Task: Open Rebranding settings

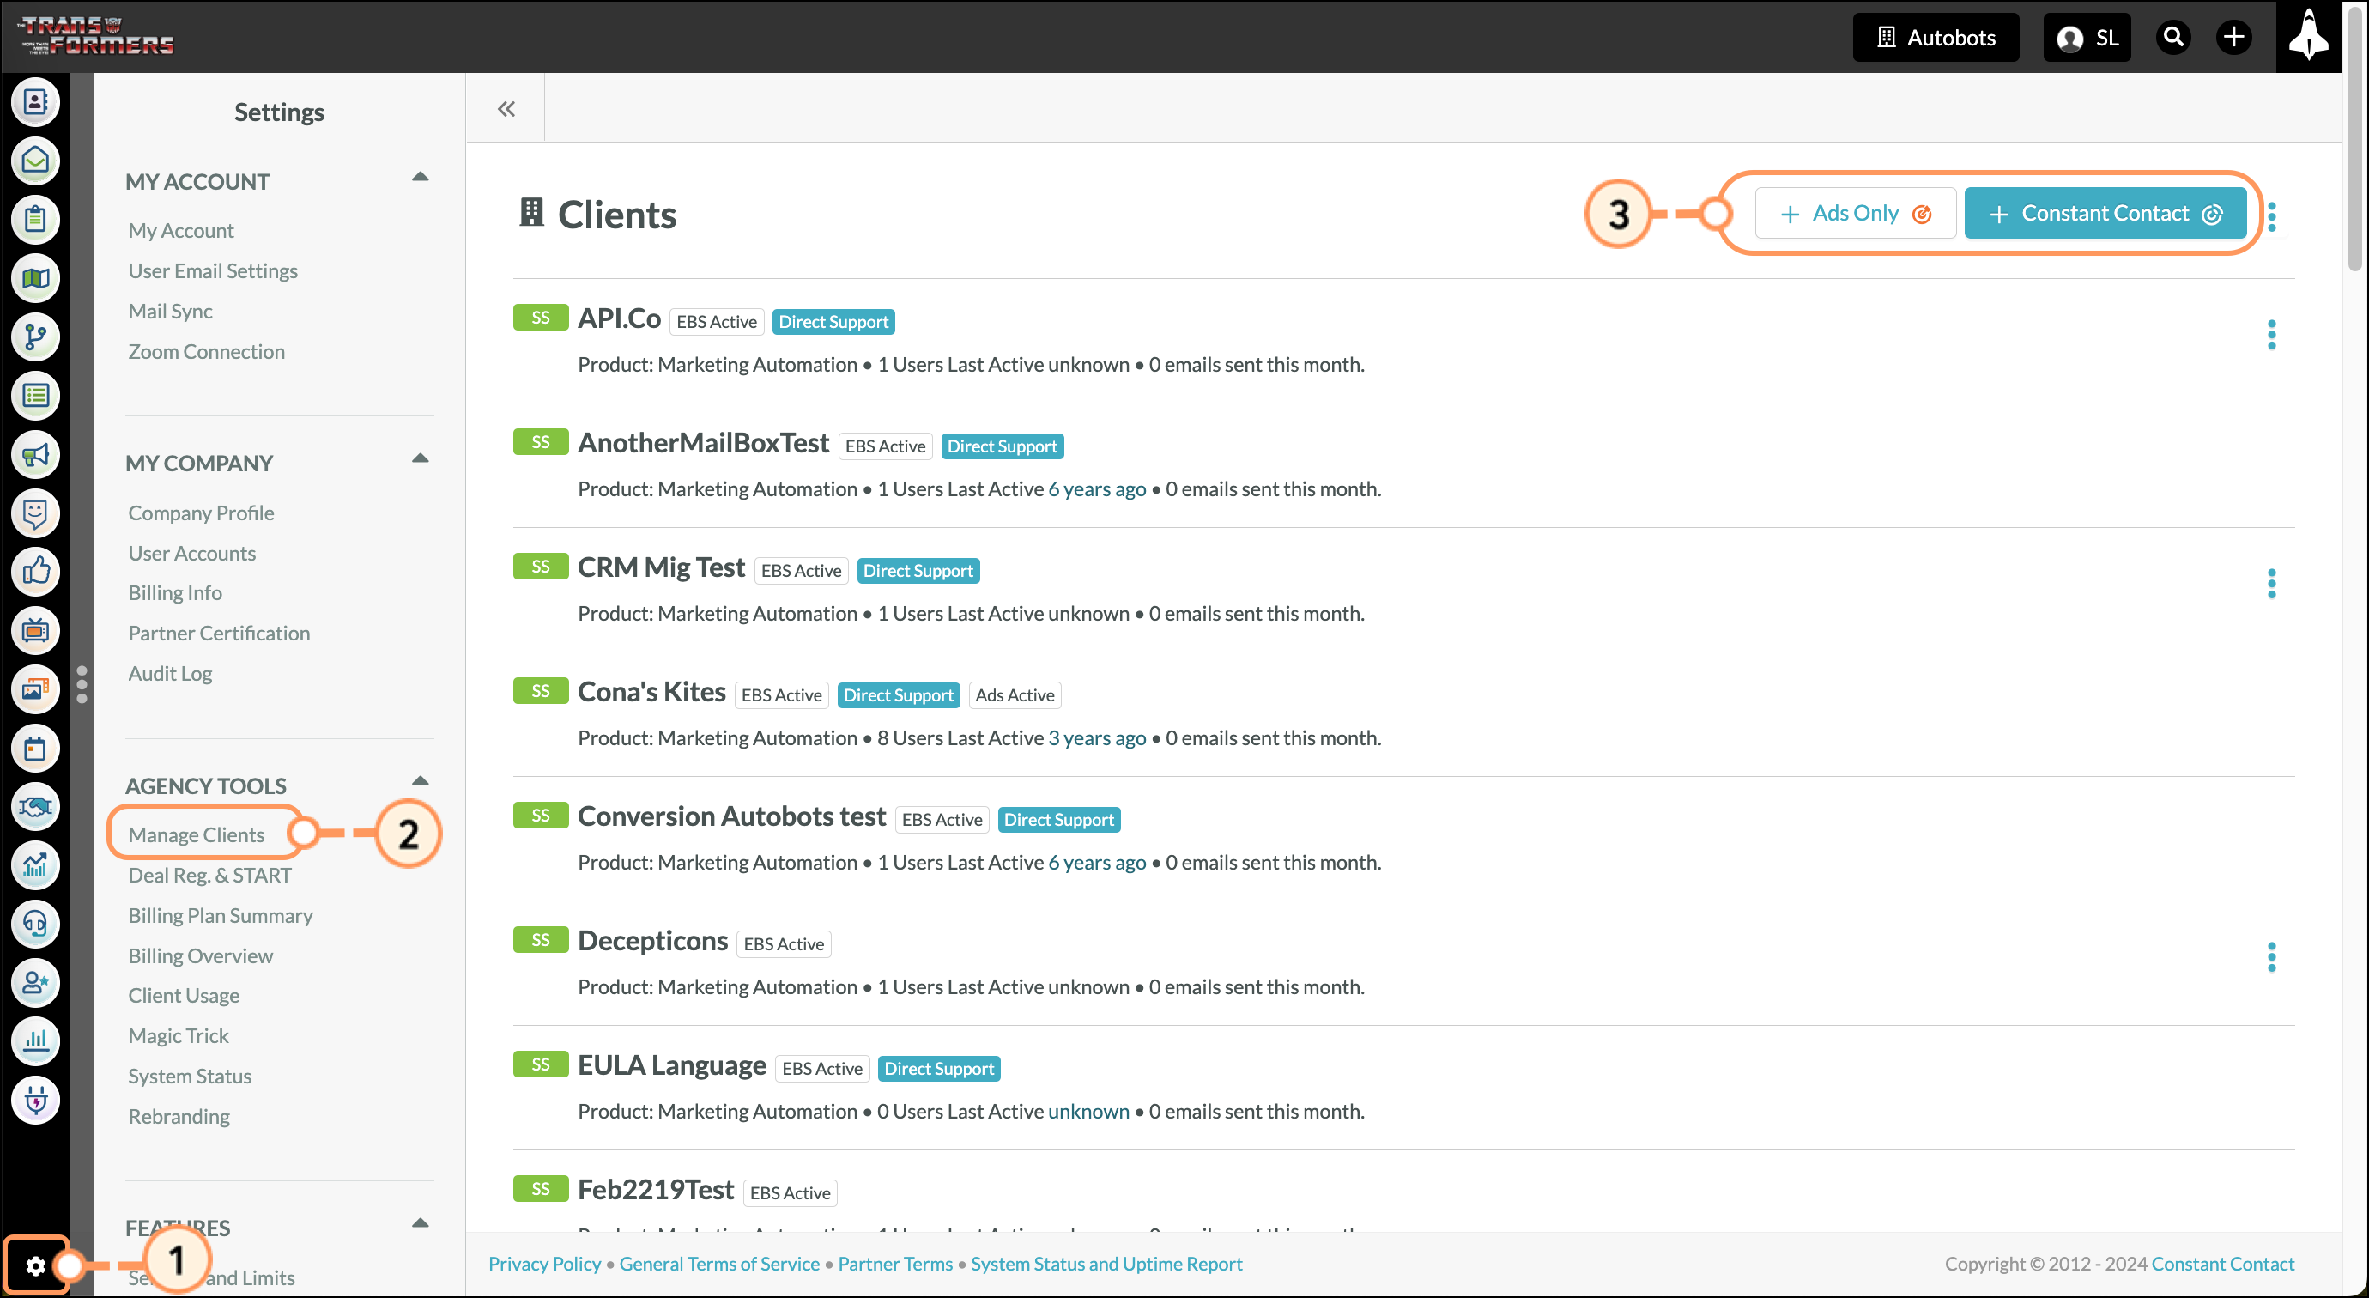Action: [x=179, y=1117]
